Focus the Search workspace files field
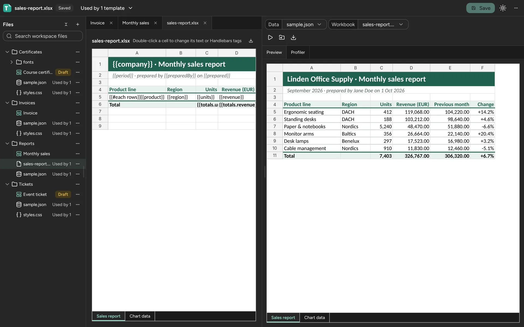 [43, 36]
